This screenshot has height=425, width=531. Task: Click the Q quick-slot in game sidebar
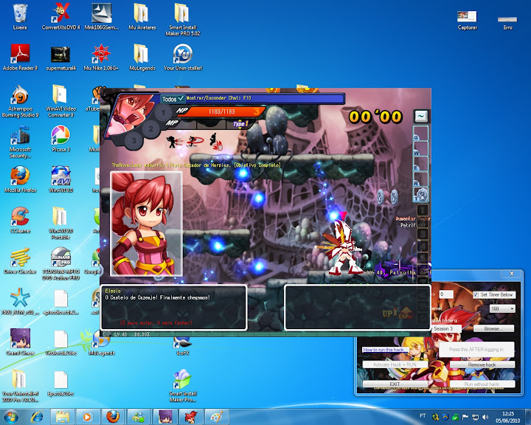coord(420,134)
